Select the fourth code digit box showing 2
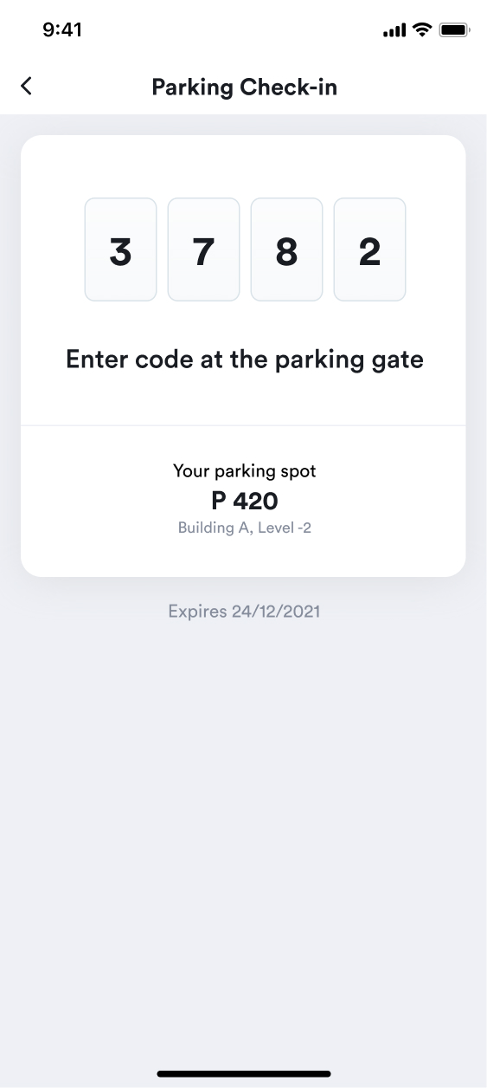The height and width of the screenshot is (1088, 487). [369, 249]
